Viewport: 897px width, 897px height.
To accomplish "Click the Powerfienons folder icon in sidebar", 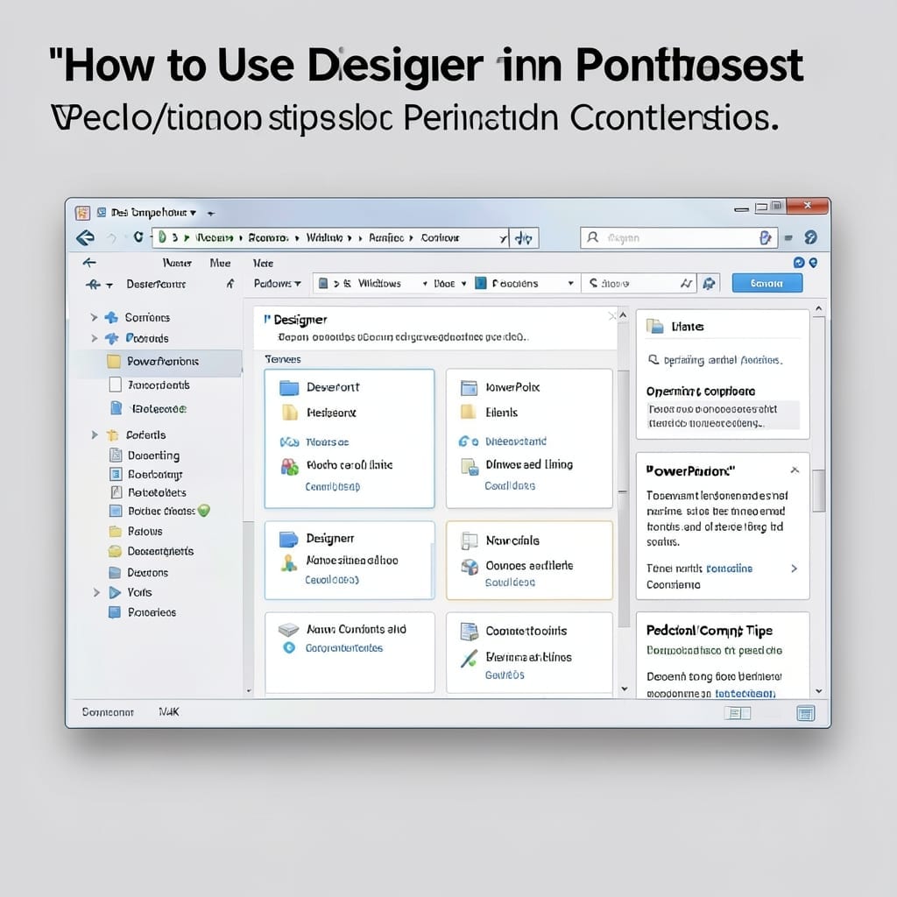I will click(x=114, y=361).
